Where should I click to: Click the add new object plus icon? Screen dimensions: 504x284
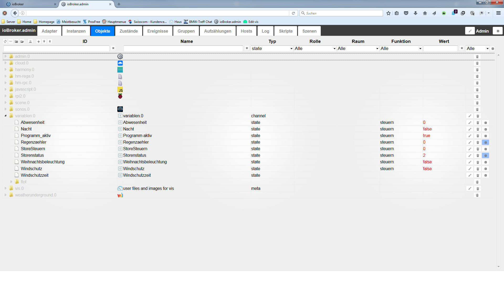pyautogui.click(x=39, y=42)
